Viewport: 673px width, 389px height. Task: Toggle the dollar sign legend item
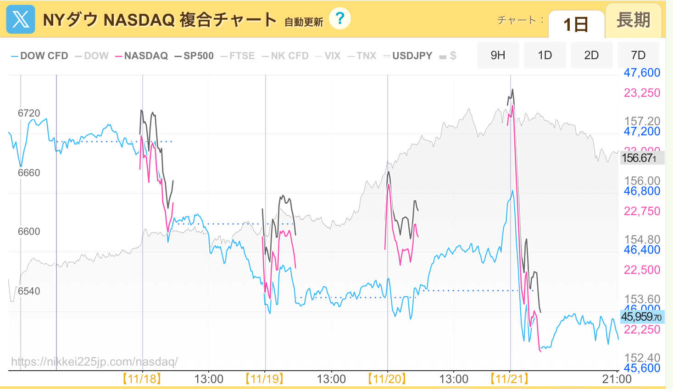point(448,56)
